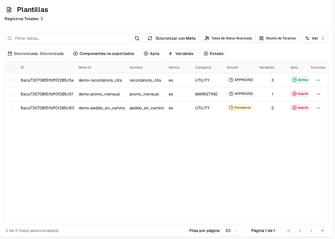Viewport: 335px width, 239px height.
Task: Click the Activo badge in recordatorio_cita row
Action: pos(299,80)
